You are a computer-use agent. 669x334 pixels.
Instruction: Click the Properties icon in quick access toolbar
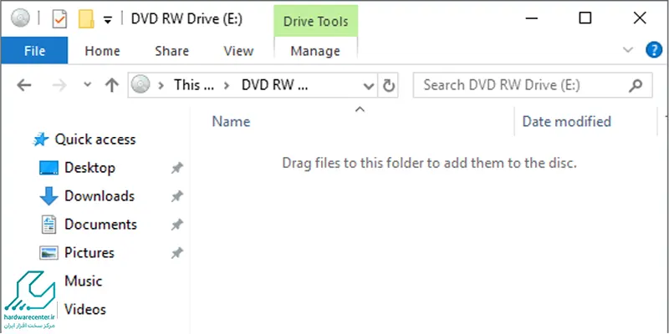59,18
